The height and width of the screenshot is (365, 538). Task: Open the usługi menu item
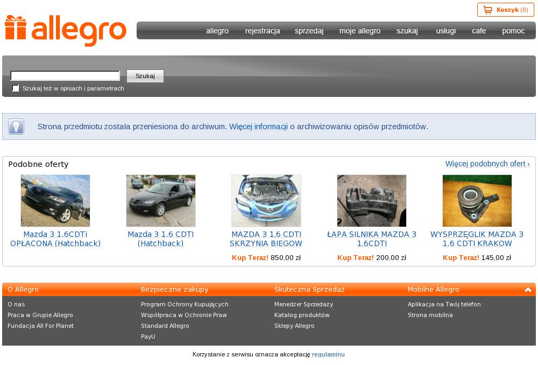445,31
